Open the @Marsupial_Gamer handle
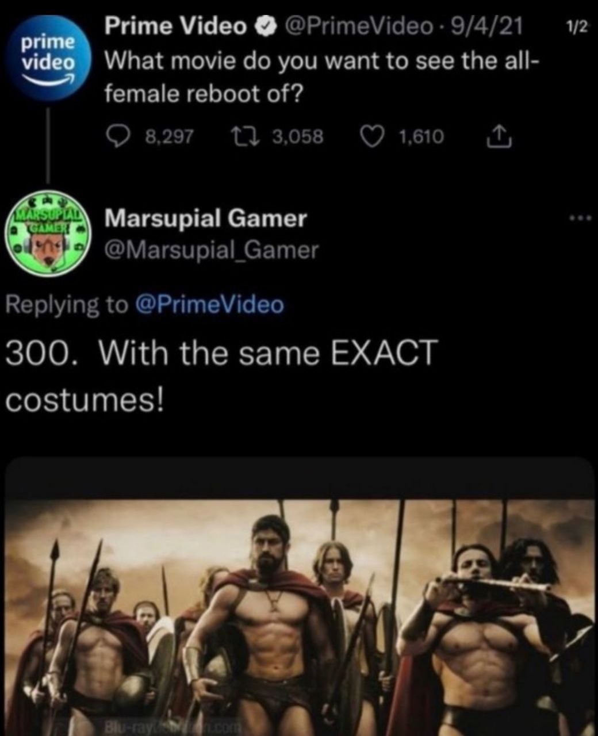Screen dimensions: 598x736 click(x=211, y=251)
